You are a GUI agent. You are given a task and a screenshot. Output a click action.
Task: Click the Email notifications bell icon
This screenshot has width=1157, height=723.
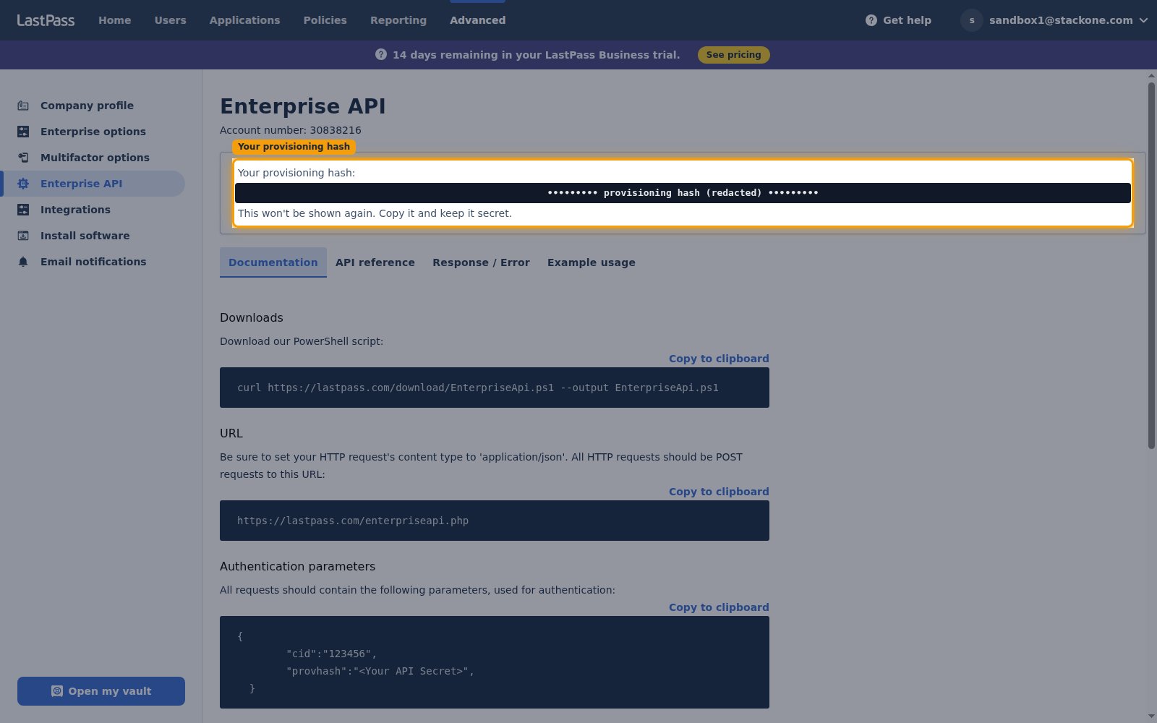tap(23, 262)
